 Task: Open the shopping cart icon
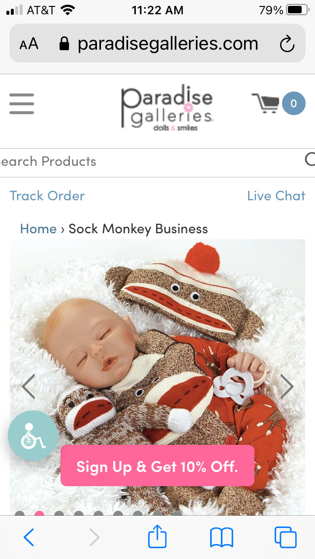tap(265, 103)
